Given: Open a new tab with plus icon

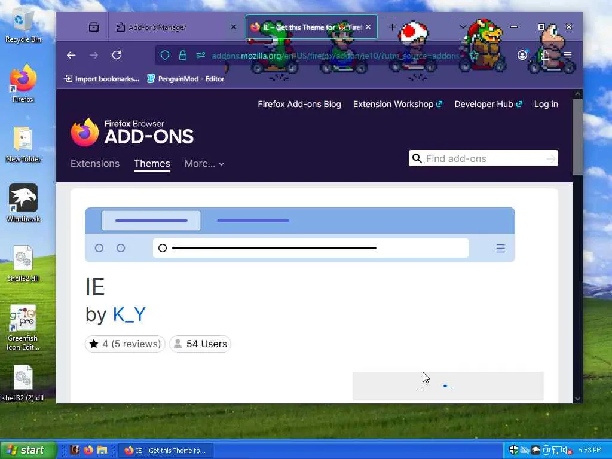Looking at the screenshot, I should tap(392, 27).
